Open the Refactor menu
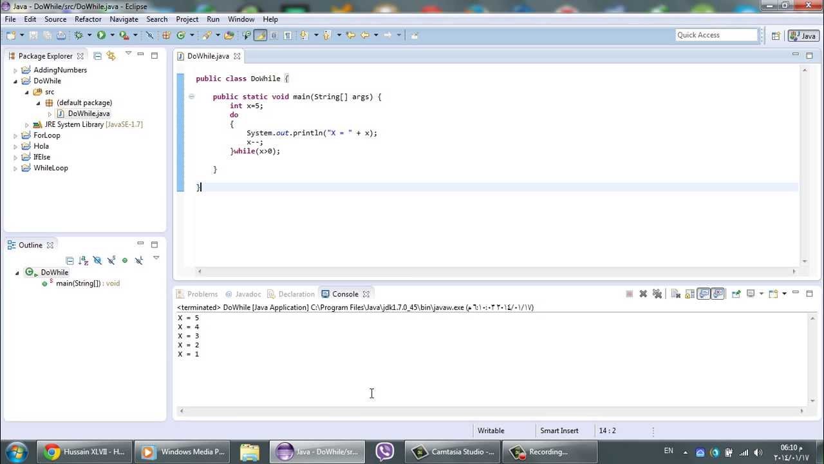Screen dimensions: 824x464 (x=88, y=19)
